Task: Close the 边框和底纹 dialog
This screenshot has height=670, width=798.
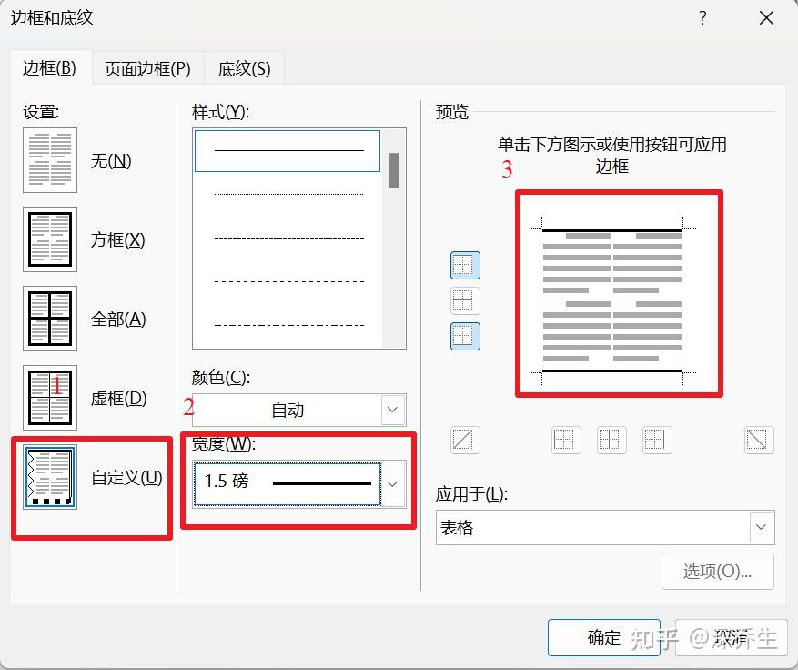Action: coord(766,18)
